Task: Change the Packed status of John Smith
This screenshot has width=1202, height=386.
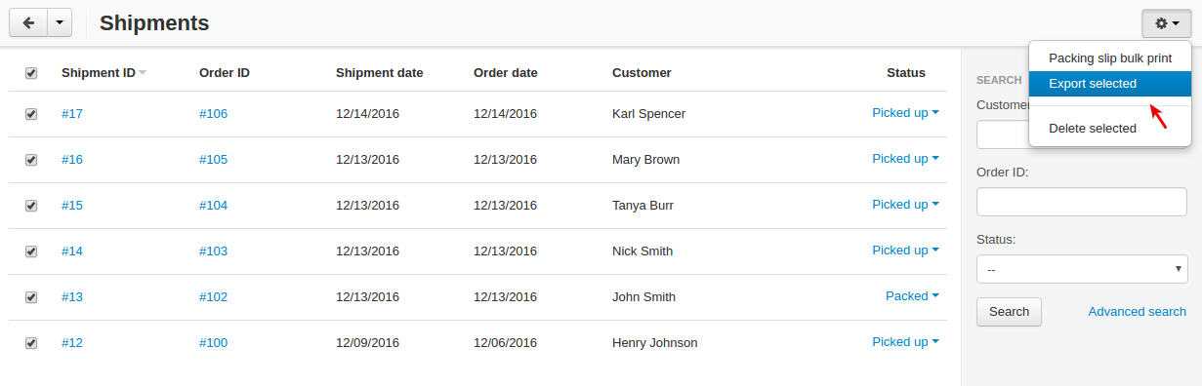Action: point(912,296)
